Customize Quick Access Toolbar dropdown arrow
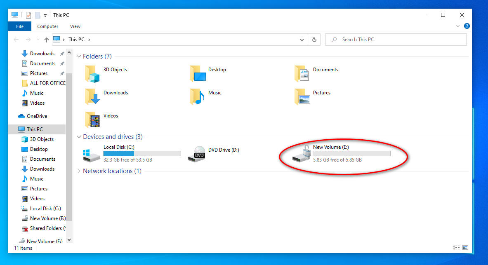The height and width of the screenshot is (265, 488). pyautogui.click(x=45, y=16)
